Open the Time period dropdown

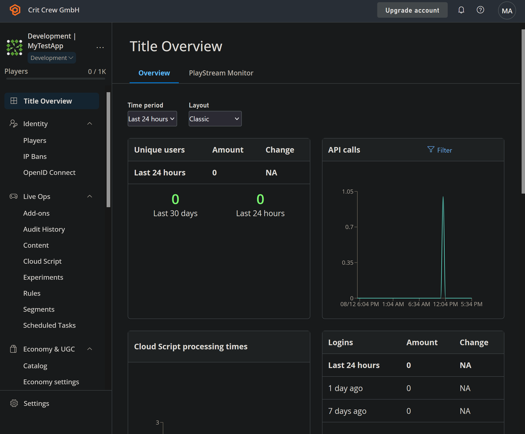[x=152, y=119]
